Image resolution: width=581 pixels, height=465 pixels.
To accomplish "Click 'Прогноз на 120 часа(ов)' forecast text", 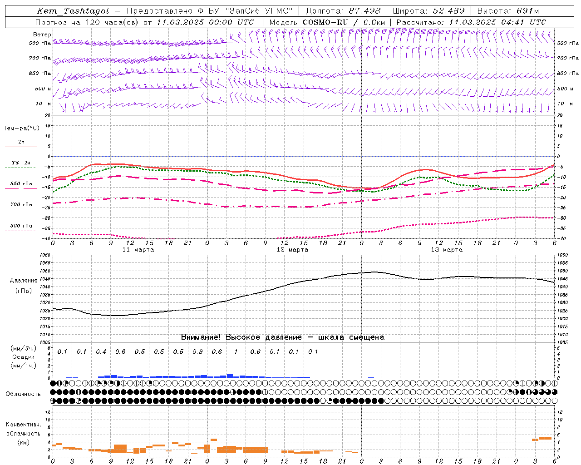I will (88, 22).
